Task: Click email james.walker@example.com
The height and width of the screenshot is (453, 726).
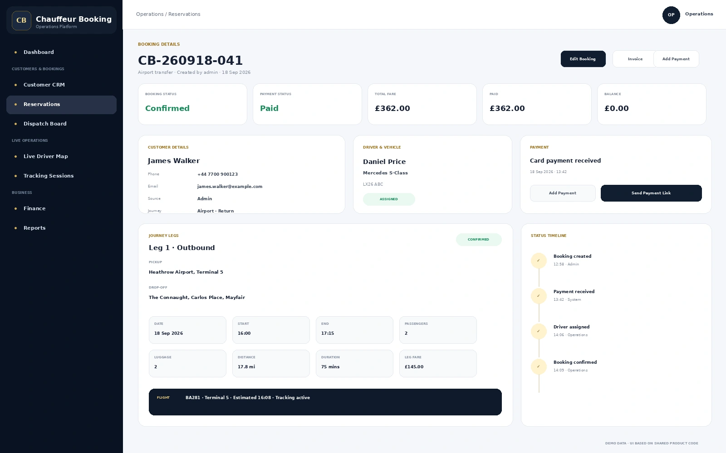Action: (230, 187)
